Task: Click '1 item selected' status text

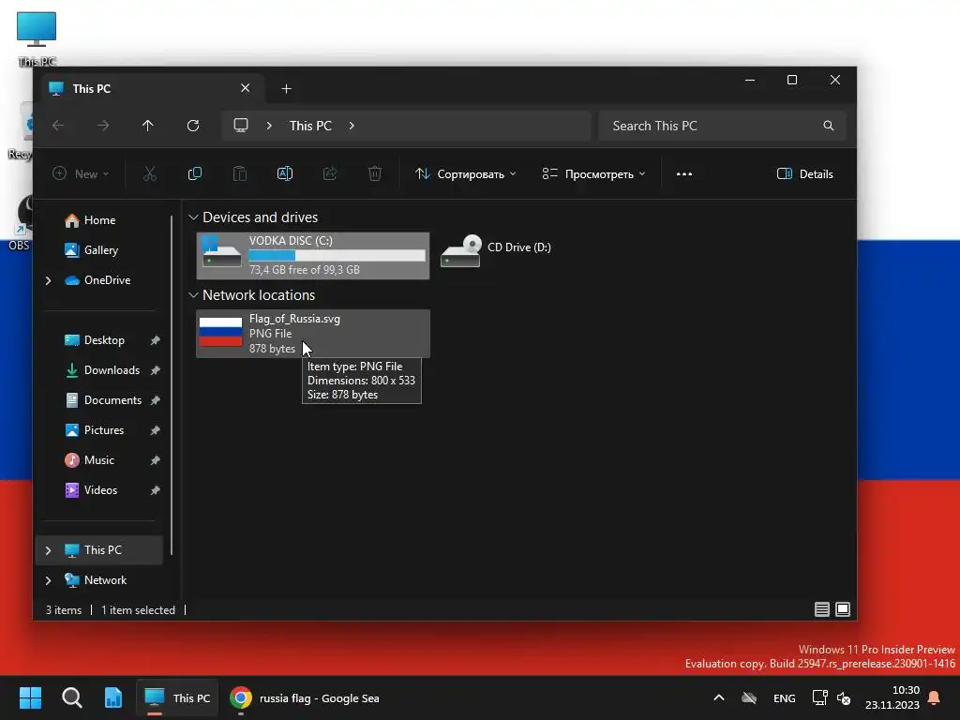Action: click(x=138, y=609)
